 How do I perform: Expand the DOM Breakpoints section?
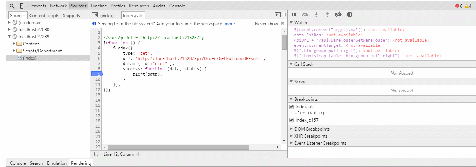291,129
